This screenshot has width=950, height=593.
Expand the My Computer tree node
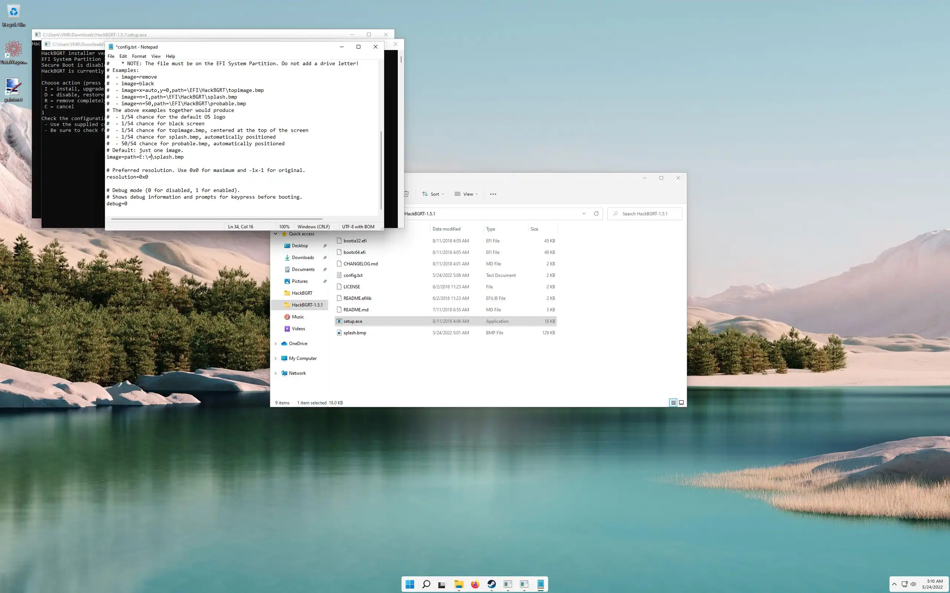276,358
